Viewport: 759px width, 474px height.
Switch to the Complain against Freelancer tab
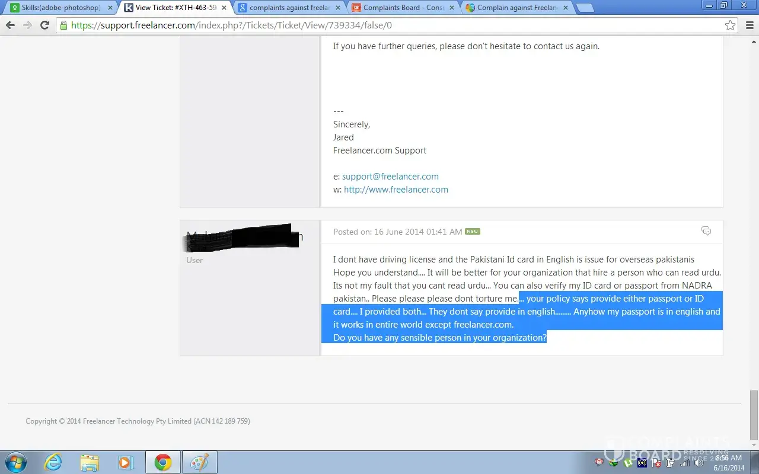coord(517,8)
